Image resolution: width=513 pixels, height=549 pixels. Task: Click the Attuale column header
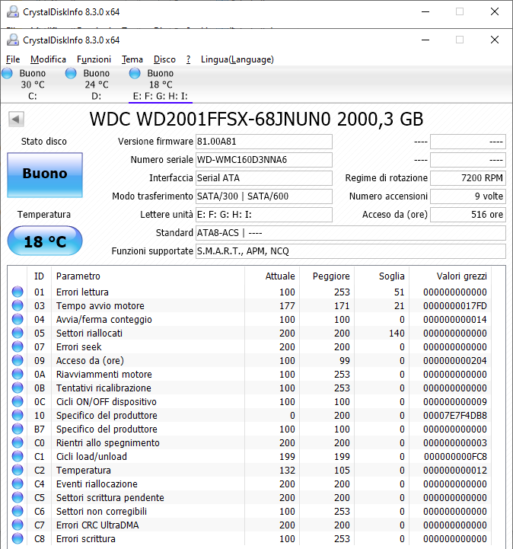pos(272,276)
